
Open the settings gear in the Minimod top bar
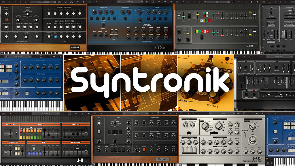tap(78, 2)
